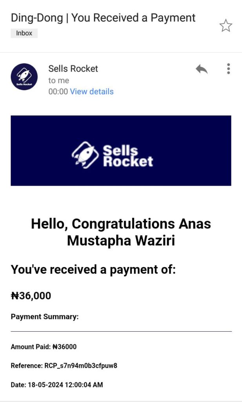Tap the sender name Sells Rocket

(73, 69)
